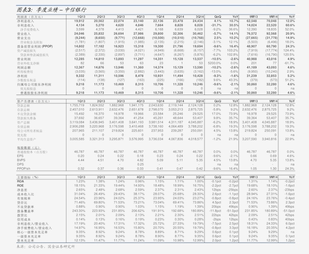Click the 归属母公司股东净利润 row label
Image resolution: width=309 pixels, height=254 pixels.
[x=34, y=85]
